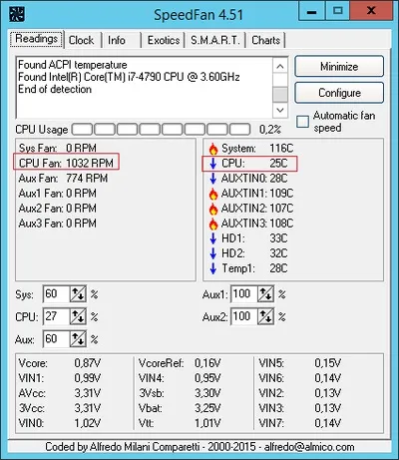Maximize the SpeedFan window
Image resolution: width=399 pixels, height=460 pixels.
coord(338,11)
